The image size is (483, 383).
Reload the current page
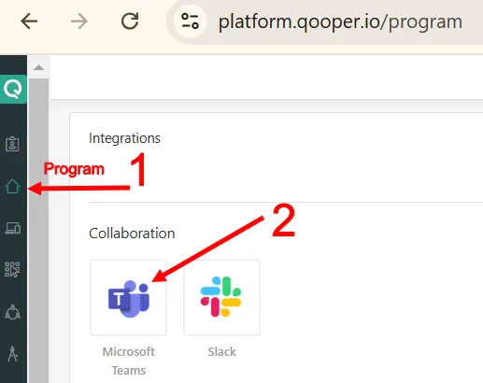(130, 21)
